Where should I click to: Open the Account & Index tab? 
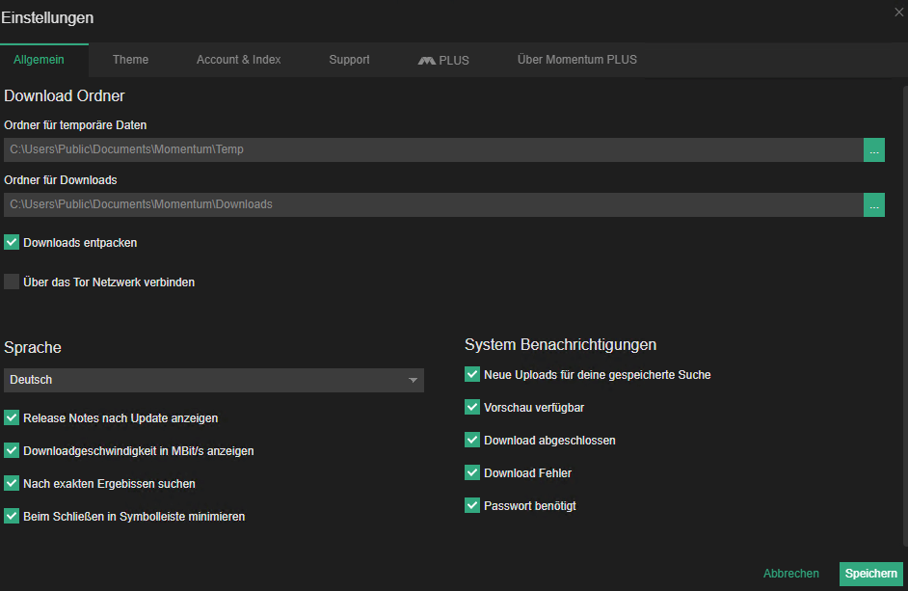point(238,59)
